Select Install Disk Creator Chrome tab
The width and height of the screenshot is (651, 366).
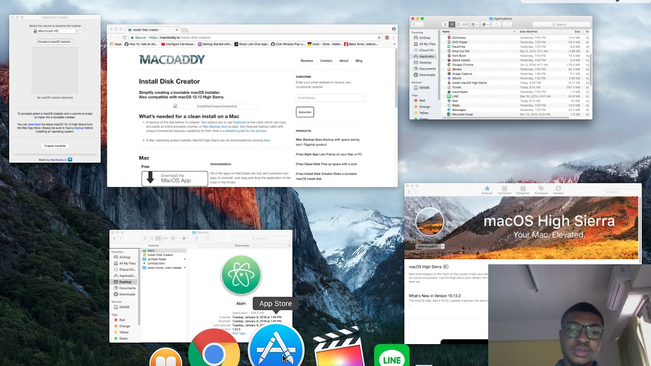[153, 29]
